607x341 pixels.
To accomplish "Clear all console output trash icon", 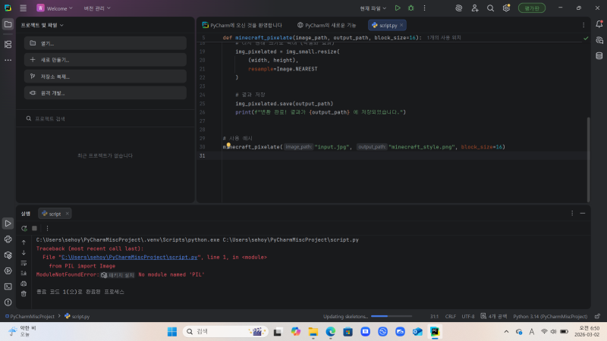I will click(x=24, y=294).
